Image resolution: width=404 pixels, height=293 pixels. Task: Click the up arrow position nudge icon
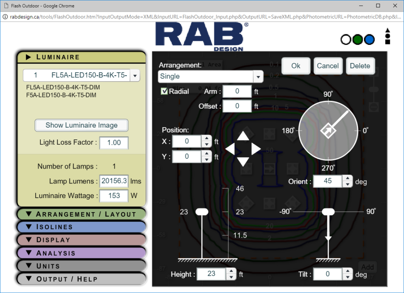(x=243, y=136)
